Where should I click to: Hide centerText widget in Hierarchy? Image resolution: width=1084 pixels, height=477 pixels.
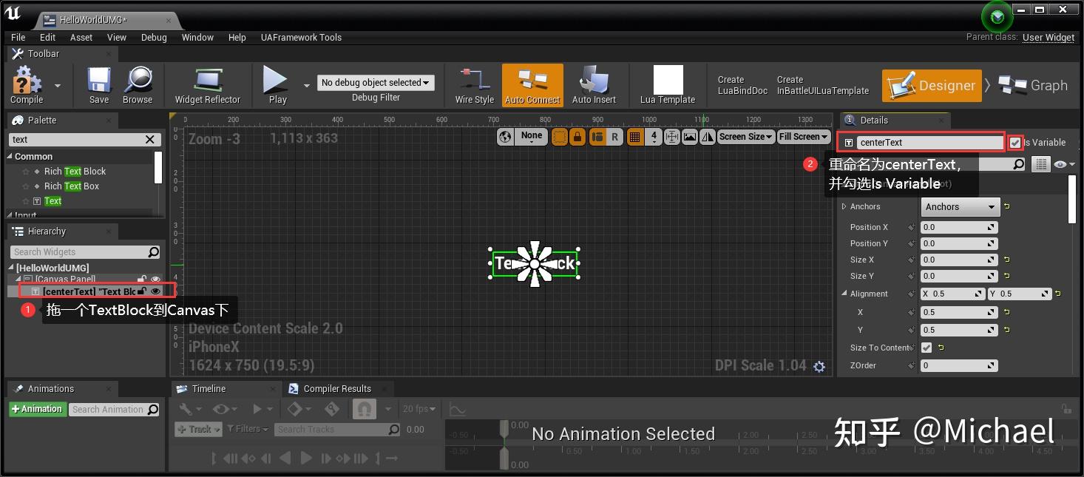(156, 291)
